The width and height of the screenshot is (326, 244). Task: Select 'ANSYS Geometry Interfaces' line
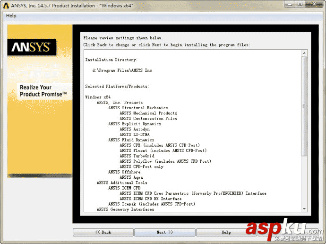125,209
